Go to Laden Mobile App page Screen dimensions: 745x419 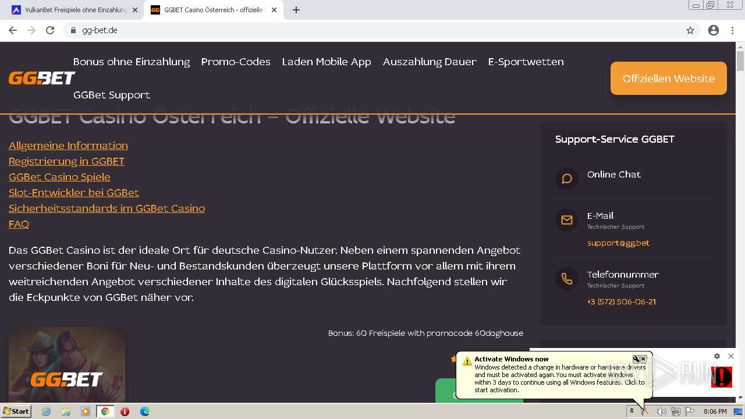pyautogui.click(x=327, y=62)
